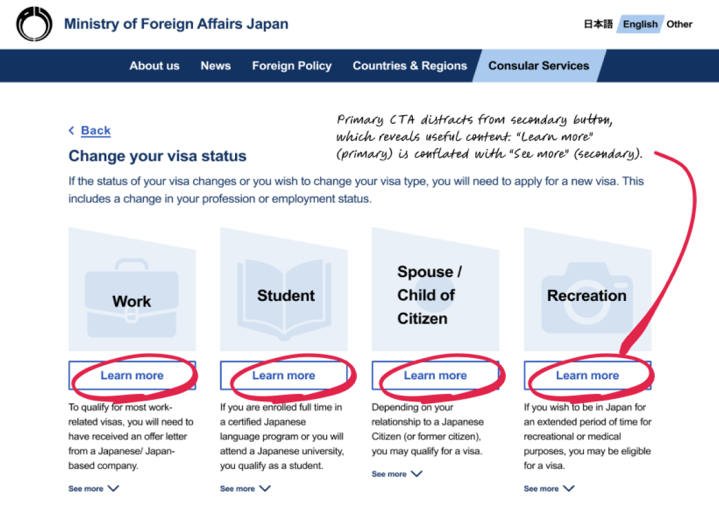Viewport: 719px width, 510px height.
Task: Click the text 'Depending on your relationship to a Japanese Citizen'
Action: (x=428, y=429)
